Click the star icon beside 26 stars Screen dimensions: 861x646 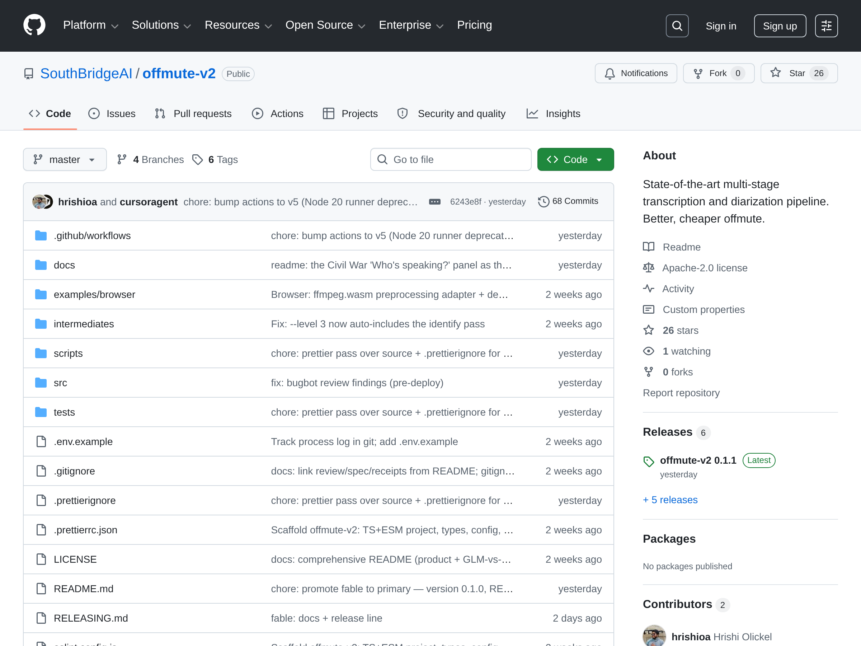point(649,330)
